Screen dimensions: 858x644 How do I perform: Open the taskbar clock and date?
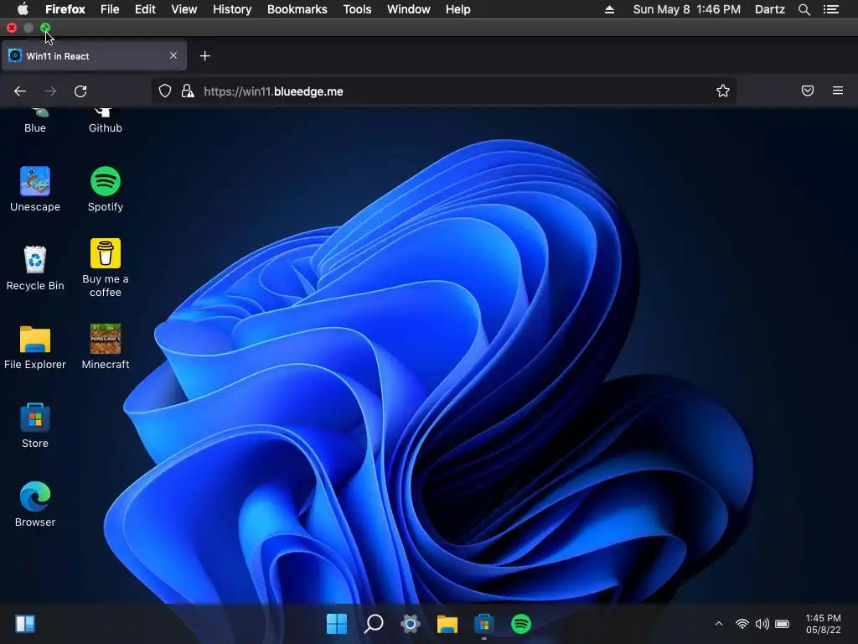point(823,624)
